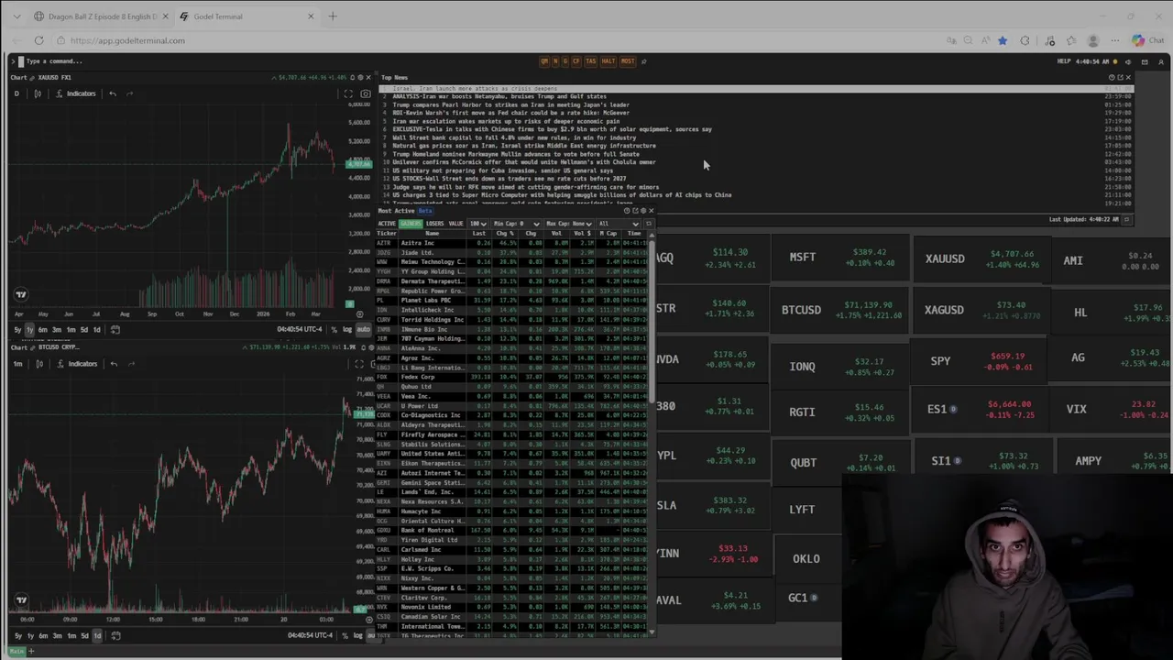Sort Most Active by Chg % column
Screen dimensions: 1173x660
pos(505,233)
